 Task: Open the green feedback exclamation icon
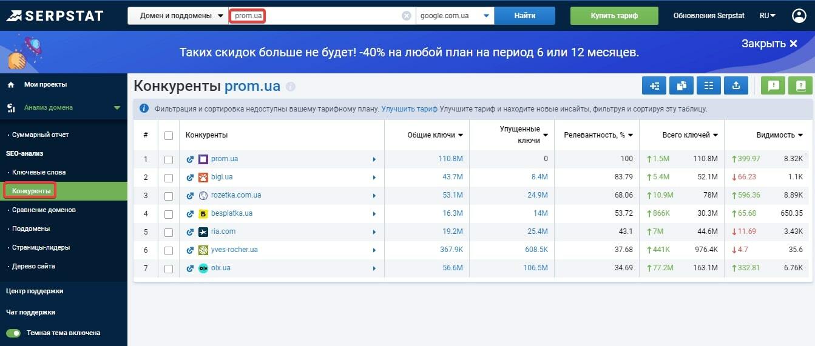click(773, 86)
